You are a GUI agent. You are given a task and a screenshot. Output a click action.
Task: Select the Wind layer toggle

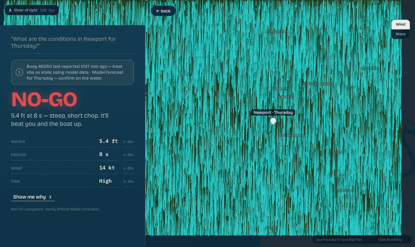pos(400,25)
